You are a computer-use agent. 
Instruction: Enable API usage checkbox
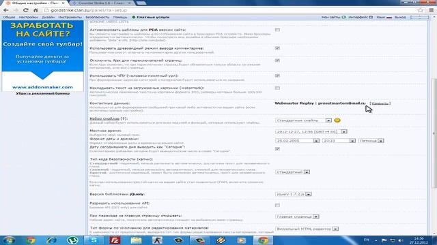(277, 206)
